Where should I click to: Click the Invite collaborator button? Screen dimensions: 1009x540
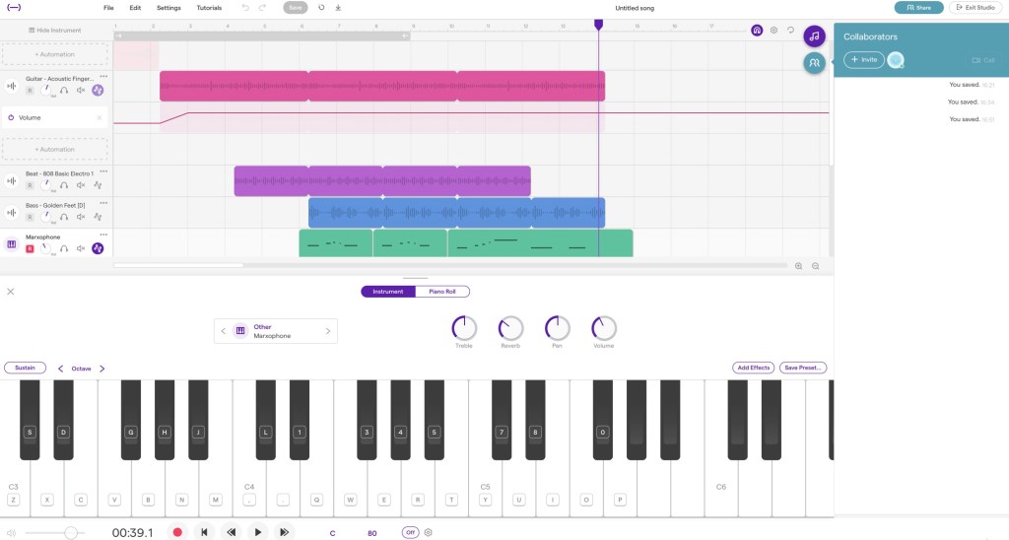863,60
